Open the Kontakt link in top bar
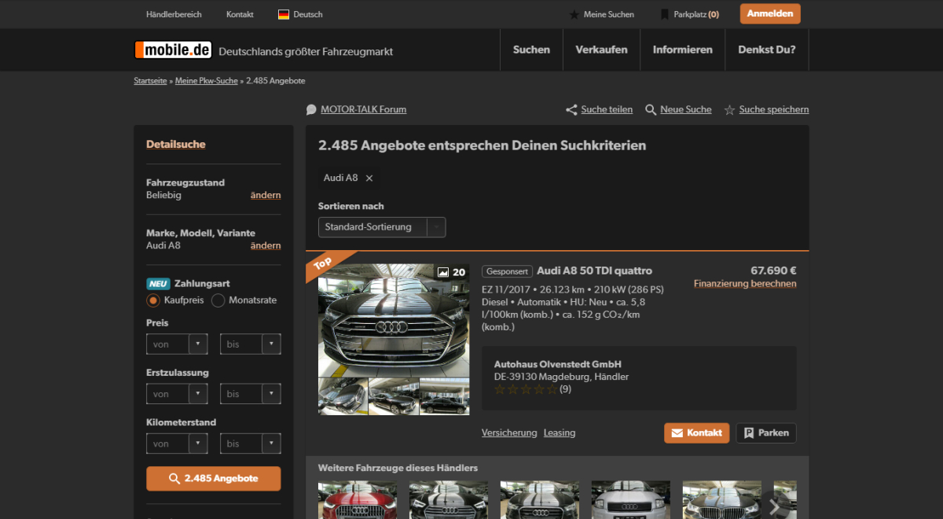943x519 pixels. (x=240, y=14)
